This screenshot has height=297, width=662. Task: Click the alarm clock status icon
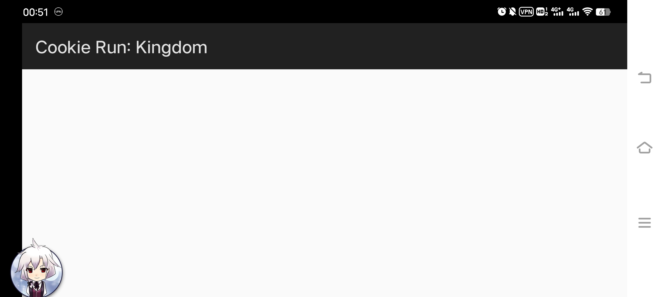point(501,12)
